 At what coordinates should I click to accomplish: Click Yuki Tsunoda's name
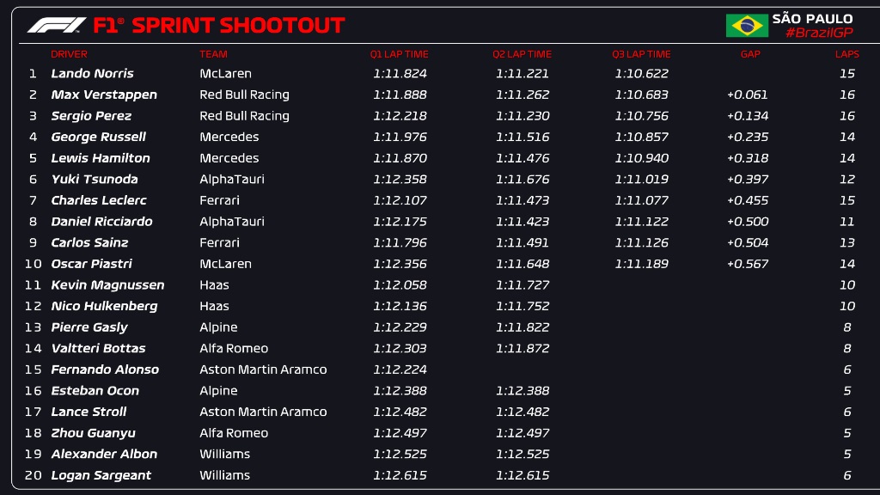point(95,179)
